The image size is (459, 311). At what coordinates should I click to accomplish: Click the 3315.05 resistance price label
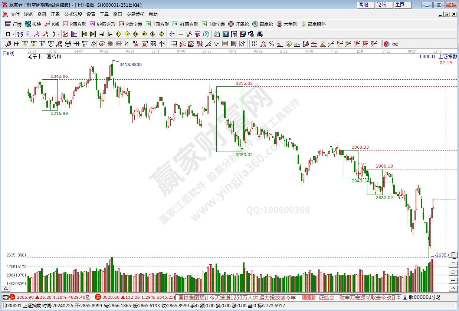coord(244,83)
